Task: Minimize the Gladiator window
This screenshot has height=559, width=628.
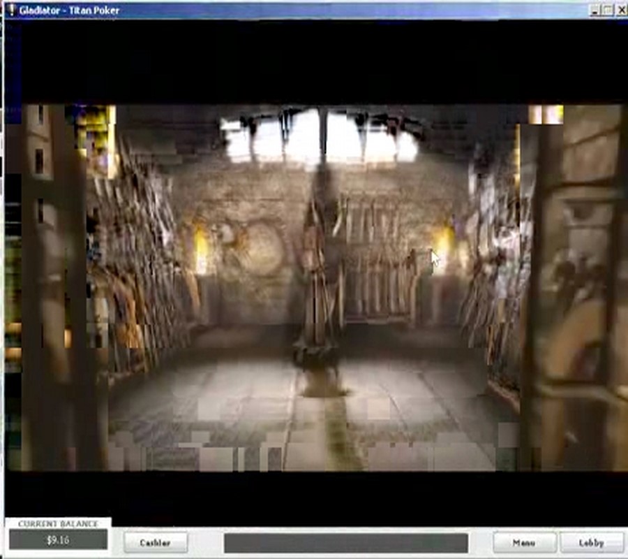Action: pyautogui.click(x=595, y=10)
